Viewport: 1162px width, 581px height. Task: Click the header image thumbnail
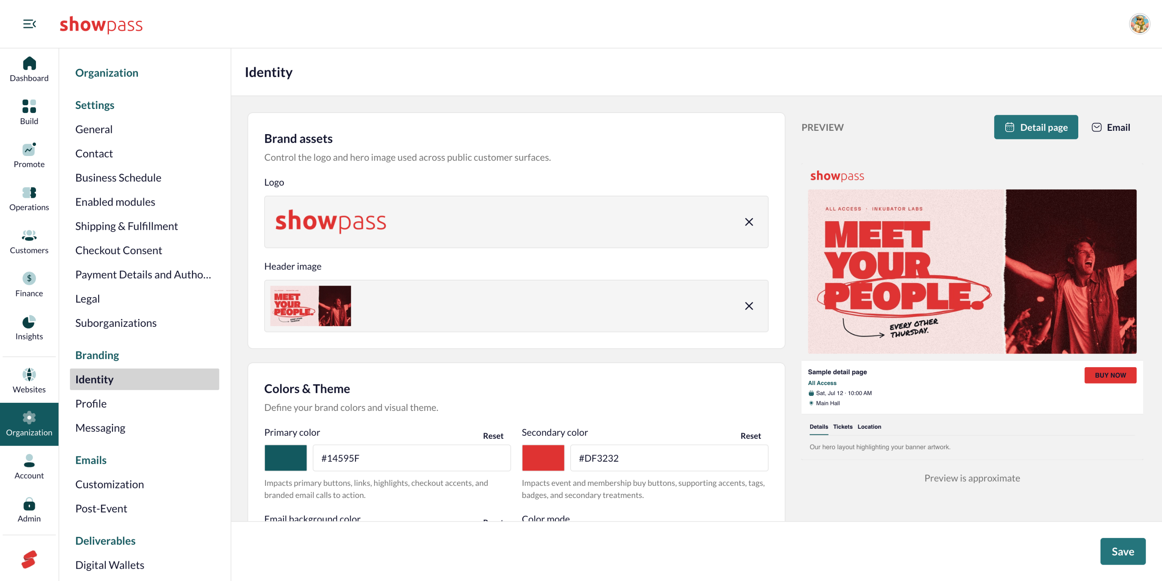click(x=311, y=306)
